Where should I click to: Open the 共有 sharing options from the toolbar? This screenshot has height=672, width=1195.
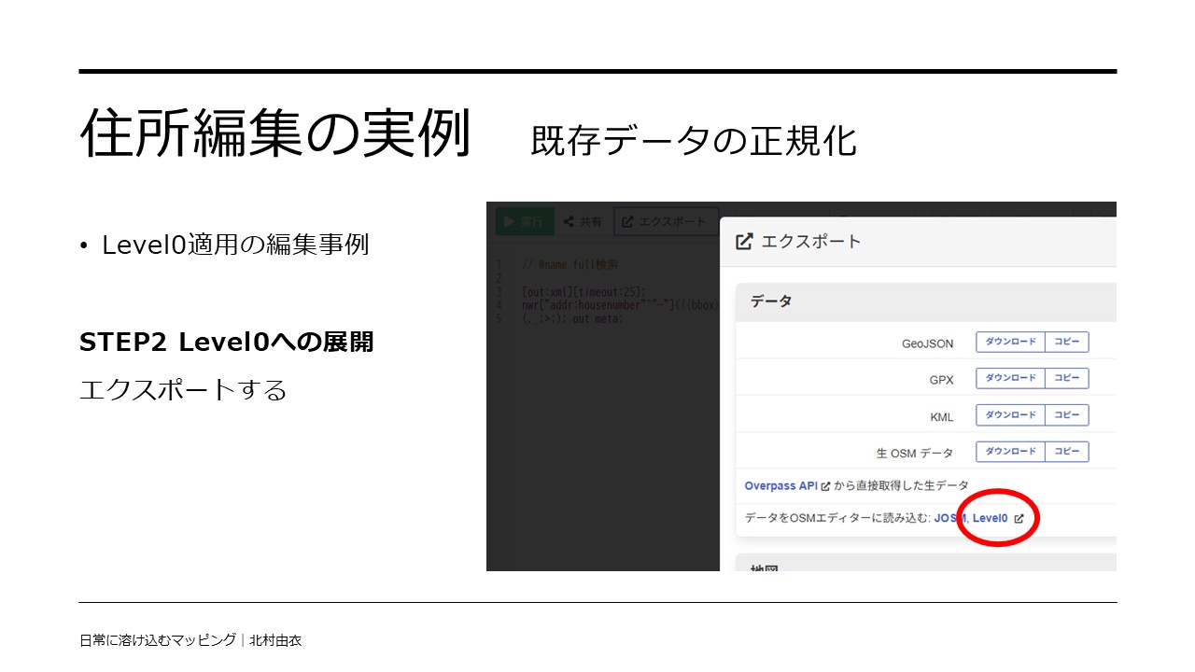583,220
